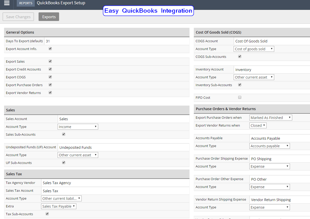Edit the Tax Agency Vendor field

115,183
